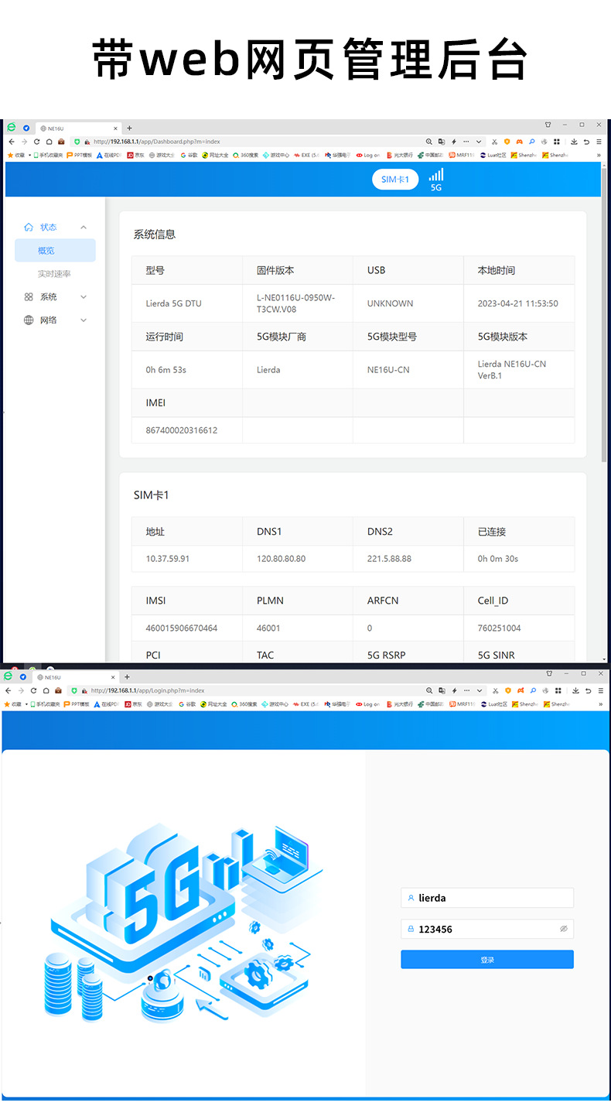The width and height of the screenshot is (611, 1113).
Task: Expand the 网络 menu chevron
Action: (x=84, y=320)
